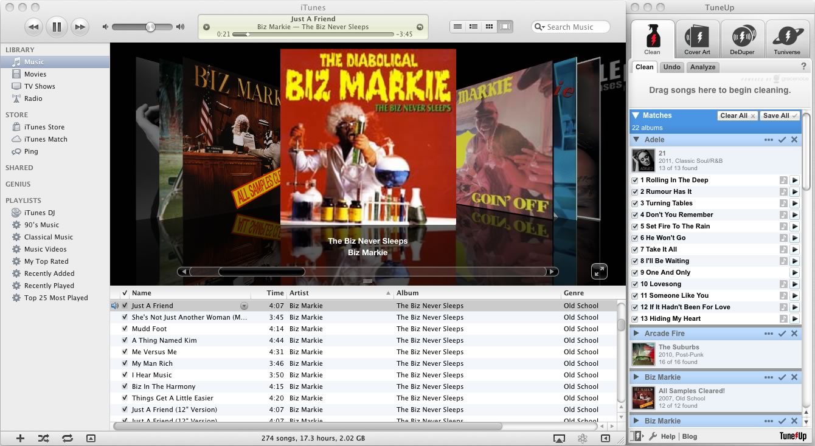Switch to the Undo subtab
This screenshot has height=446, width=815.
tap(671, 67)
